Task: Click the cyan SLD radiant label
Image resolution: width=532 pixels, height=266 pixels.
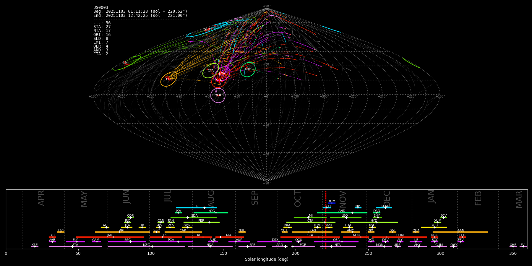Action: (207, 30)
